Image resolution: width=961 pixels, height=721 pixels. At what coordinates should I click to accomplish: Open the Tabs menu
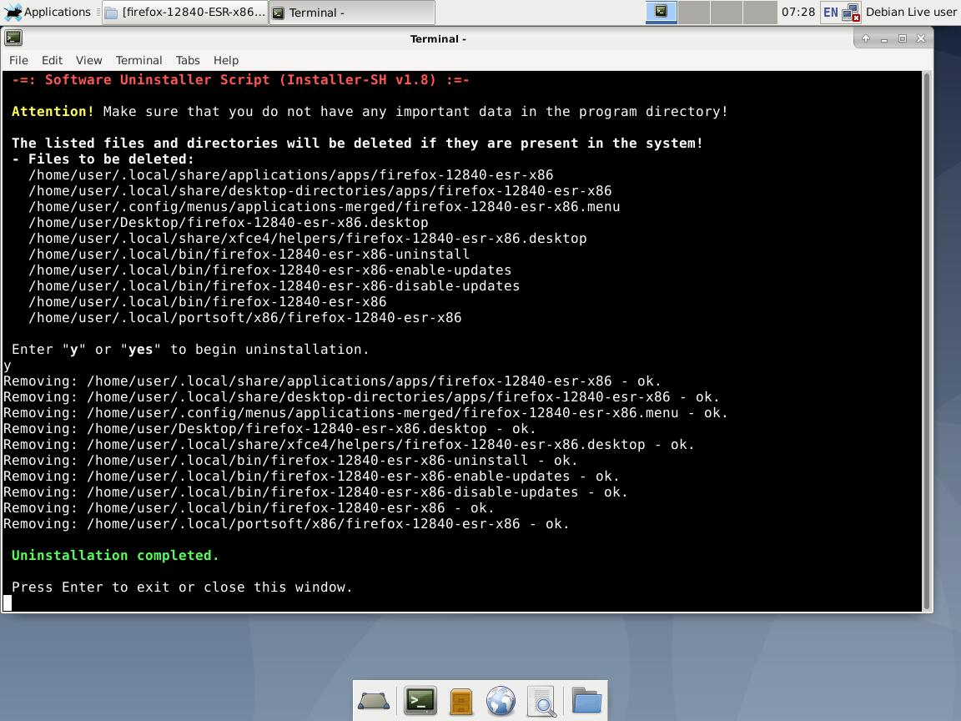coord(188,60)
